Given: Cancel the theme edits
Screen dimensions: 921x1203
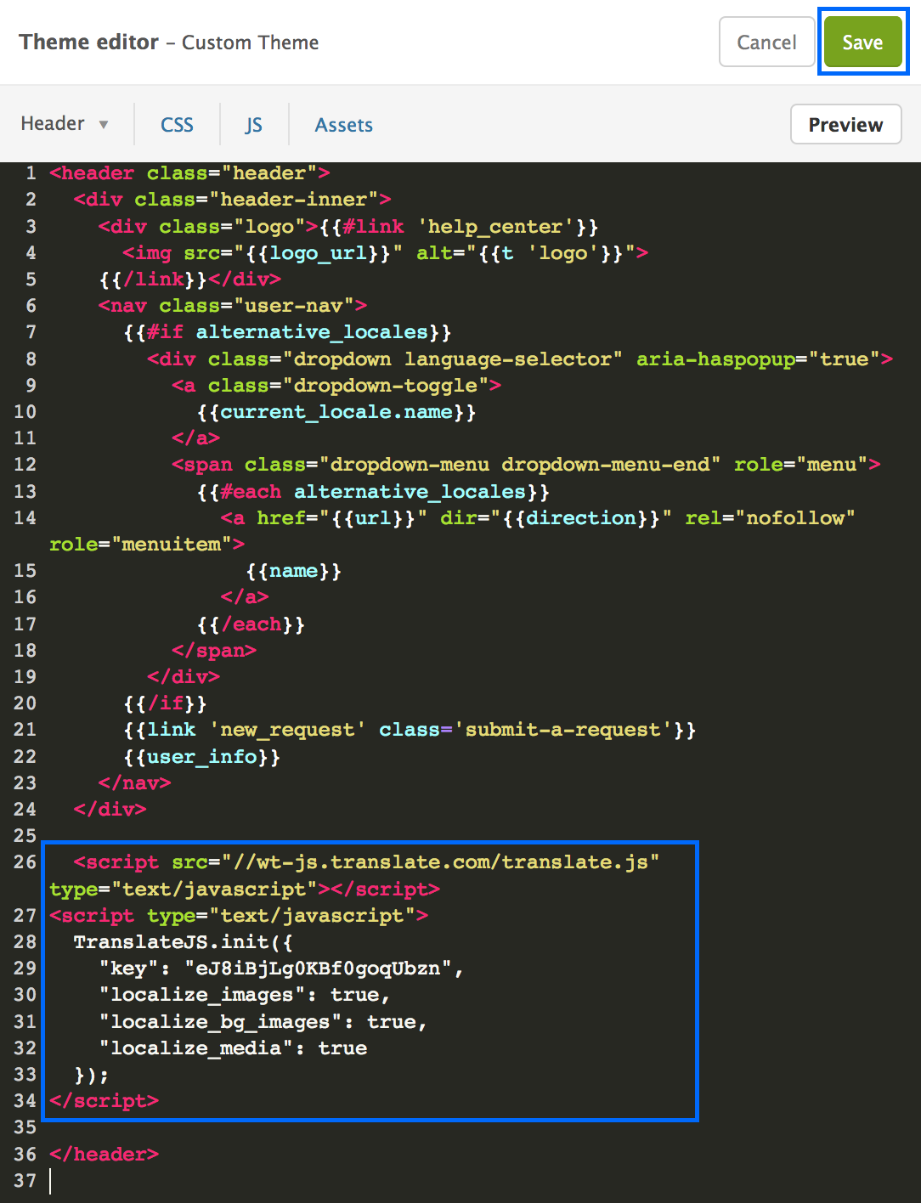Looking at the screenshot, I should (x=766, y=42).
